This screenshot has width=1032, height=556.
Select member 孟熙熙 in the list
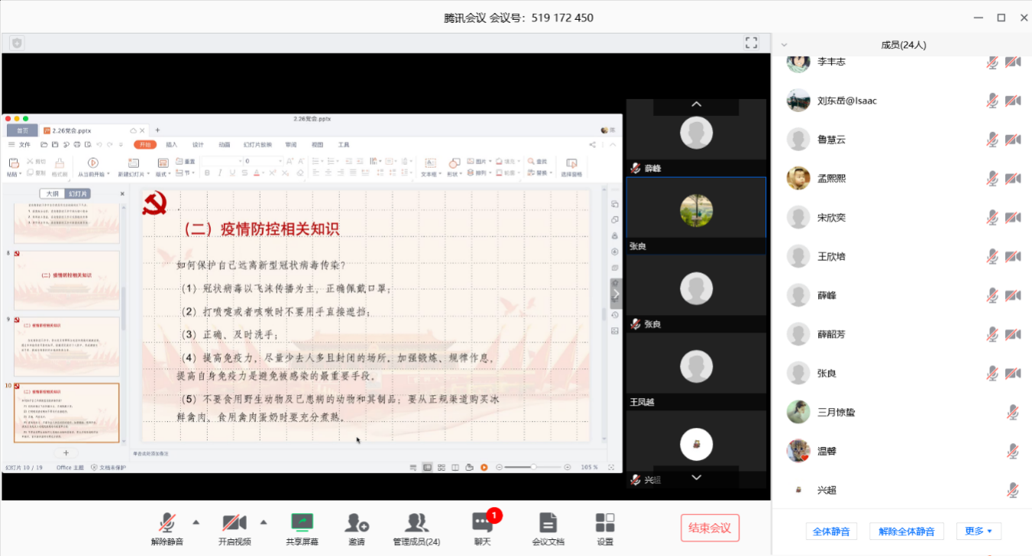tap(831, 178)
